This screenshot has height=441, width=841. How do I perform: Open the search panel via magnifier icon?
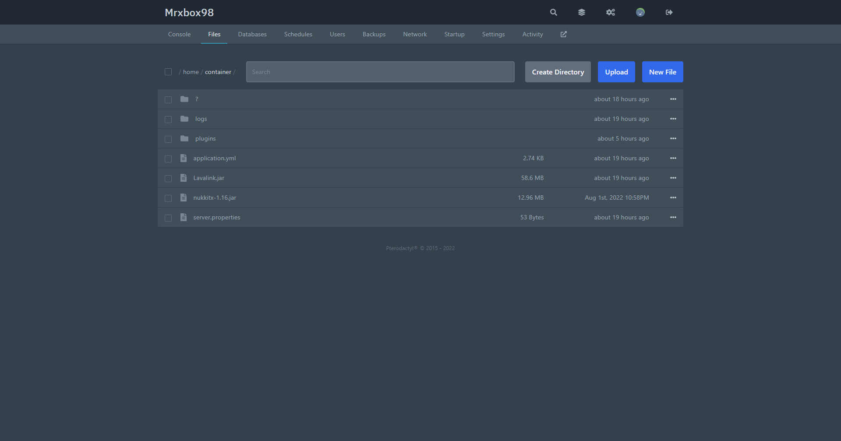coord(553,12)
